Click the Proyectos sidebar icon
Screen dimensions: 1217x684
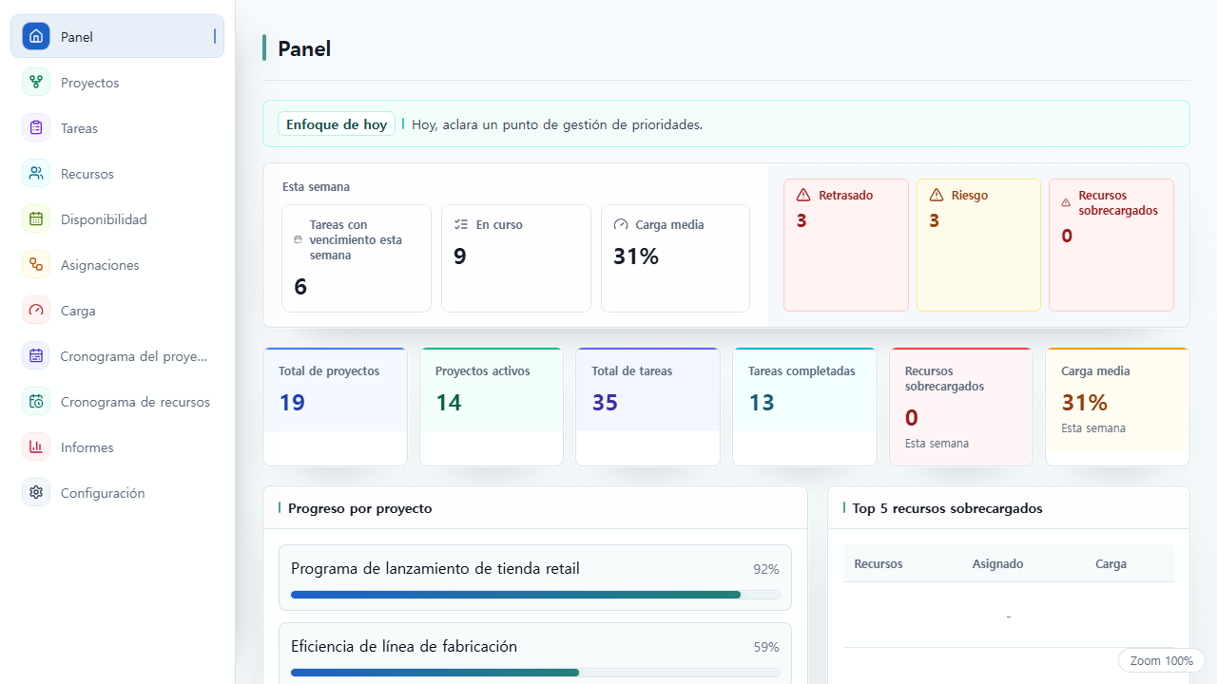[36, 83]
